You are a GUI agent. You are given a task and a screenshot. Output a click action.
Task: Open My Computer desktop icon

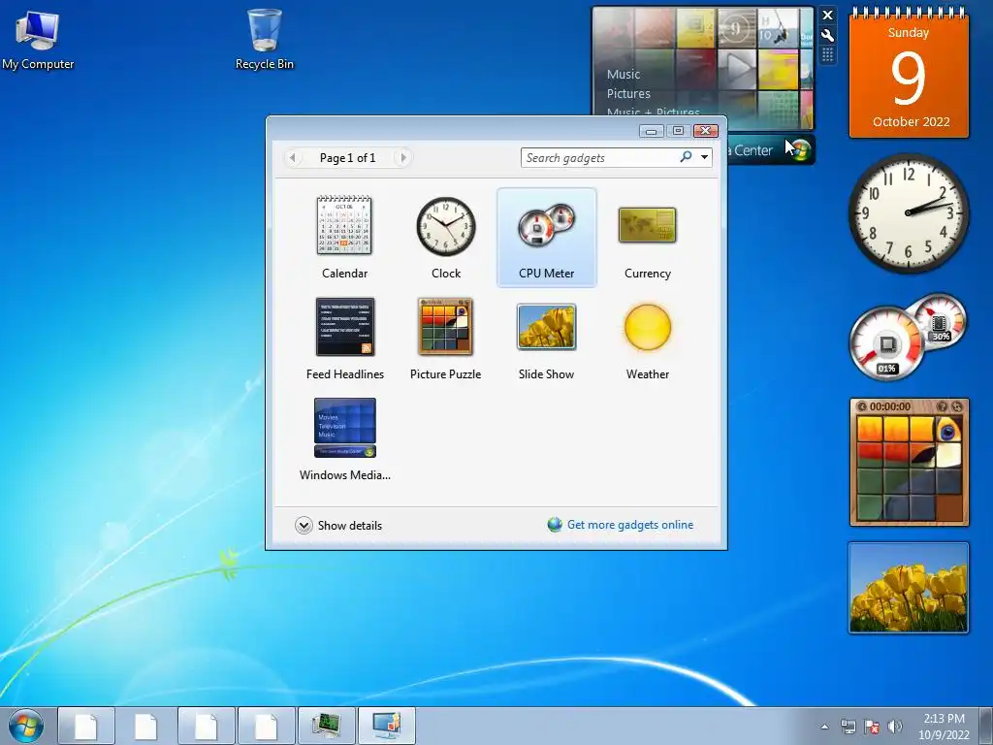(38, 39)
